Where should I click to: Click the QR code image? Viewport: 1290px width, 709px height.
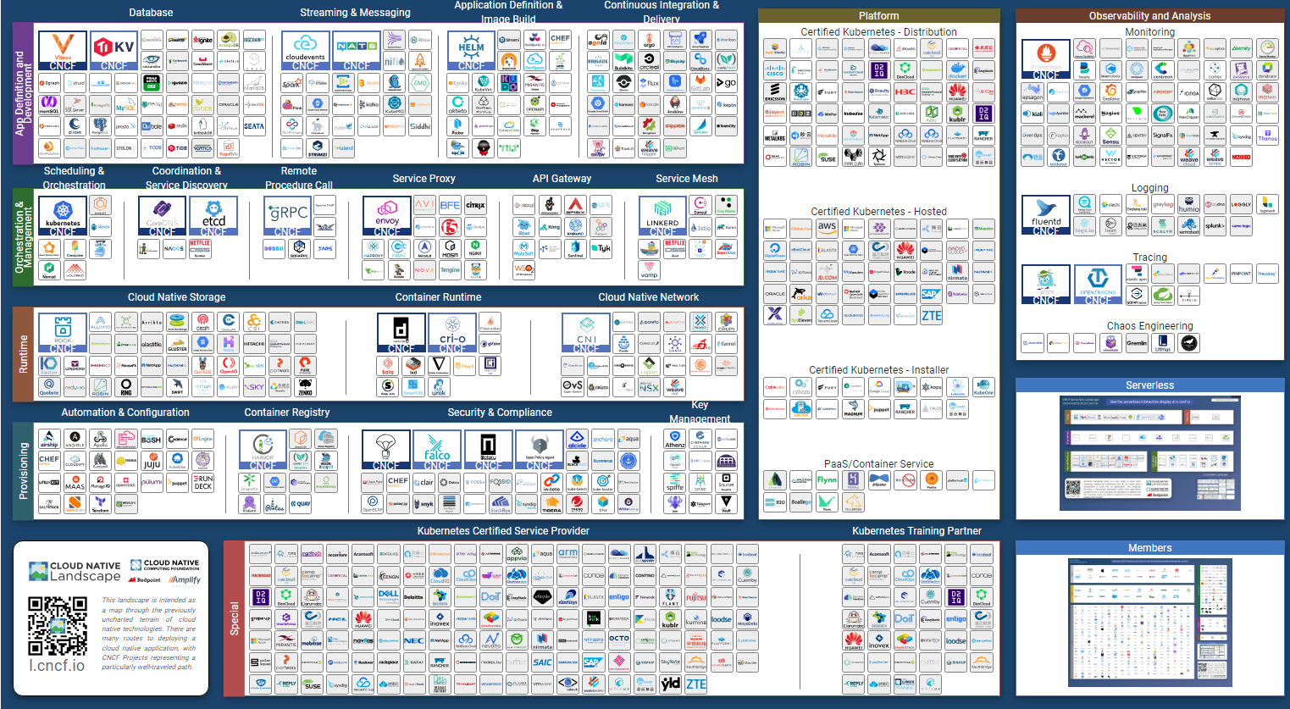(x=58, y=627)
